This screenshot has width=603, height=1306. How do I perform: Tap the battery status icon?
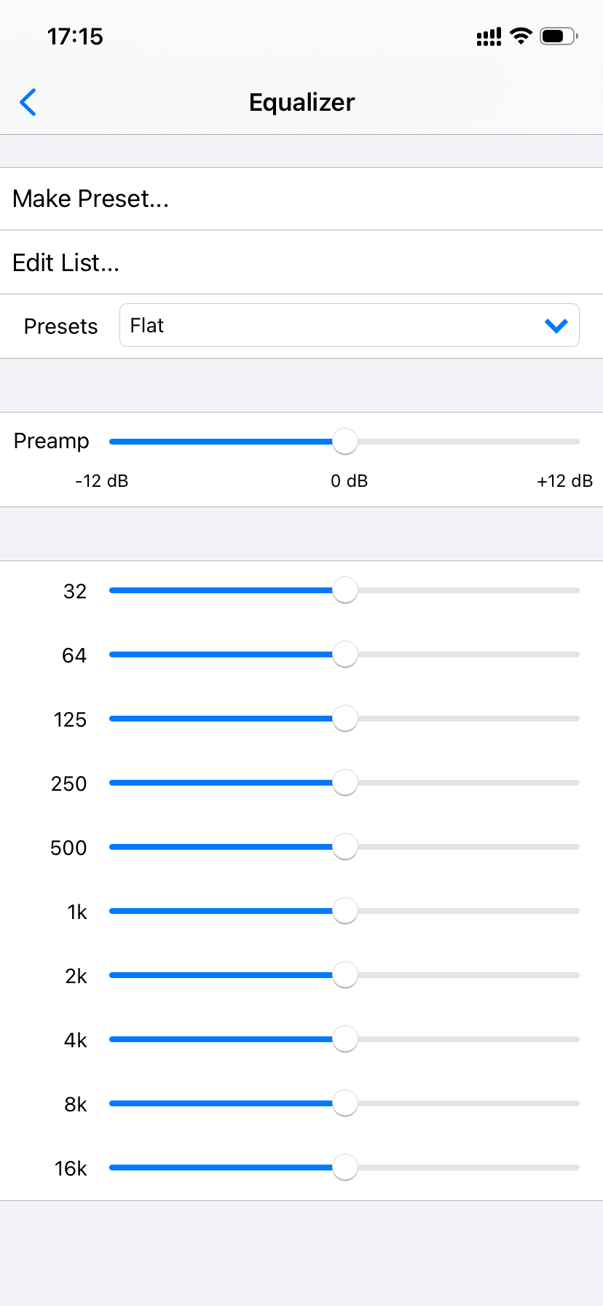[x=559, y=36]
